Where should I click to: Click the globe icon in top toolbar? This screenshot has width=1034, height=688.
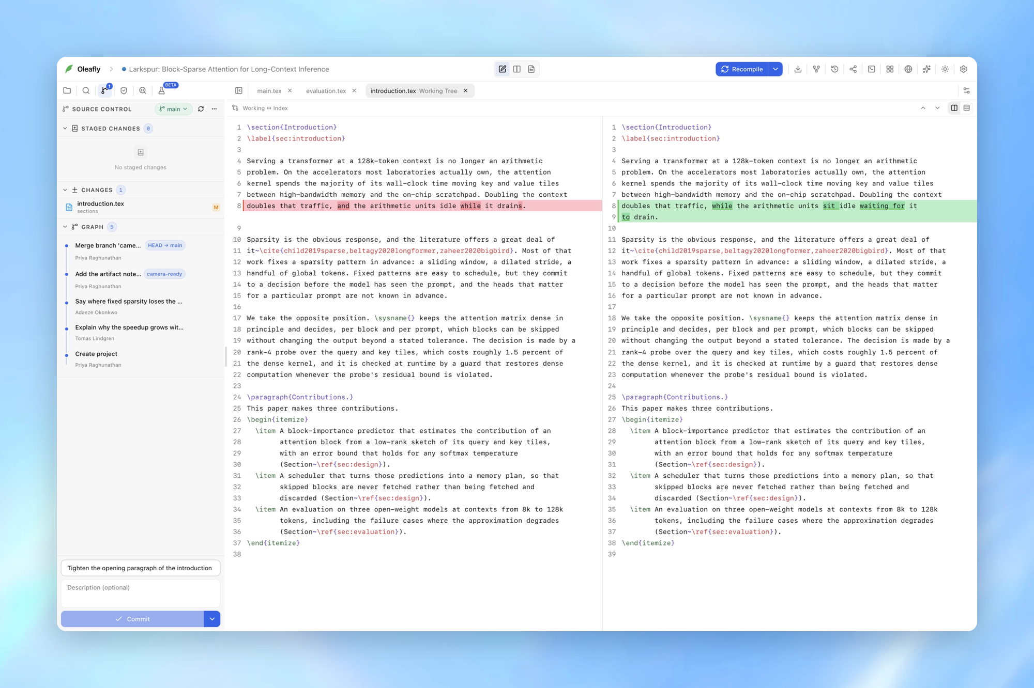908,69
